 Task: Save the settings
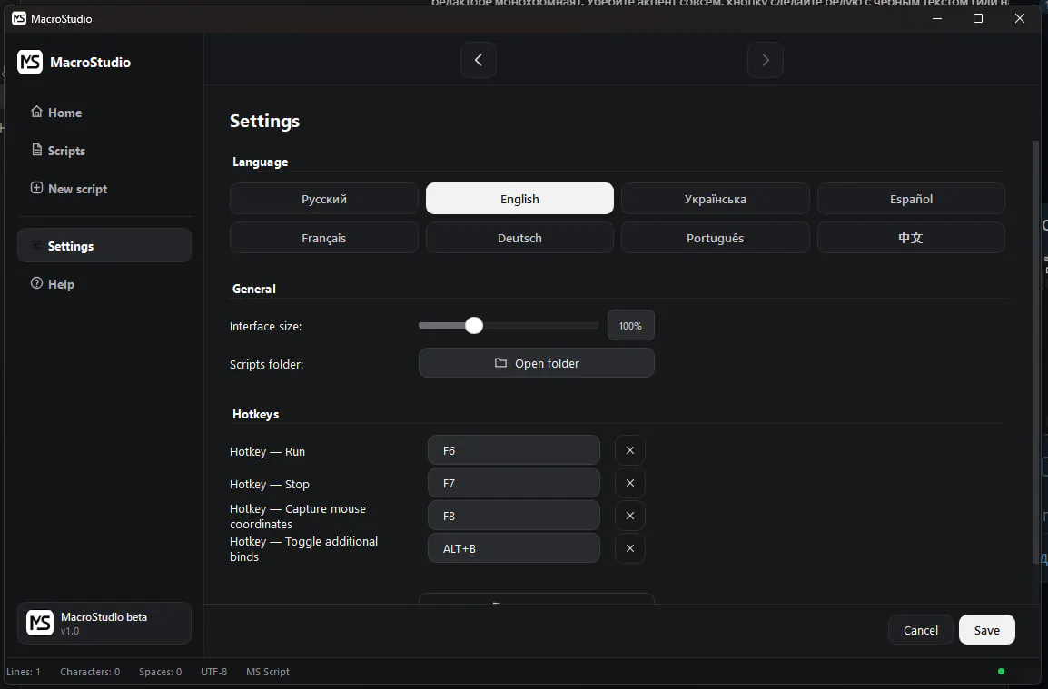[x=986, y=629]
